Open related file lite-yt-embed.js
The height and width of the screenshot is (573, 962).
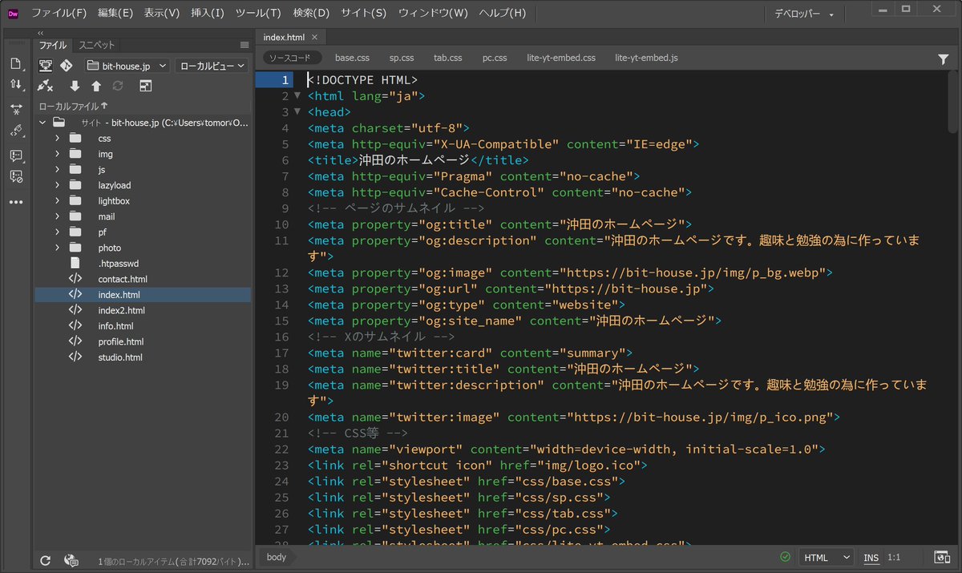click(x=647, y=58)
